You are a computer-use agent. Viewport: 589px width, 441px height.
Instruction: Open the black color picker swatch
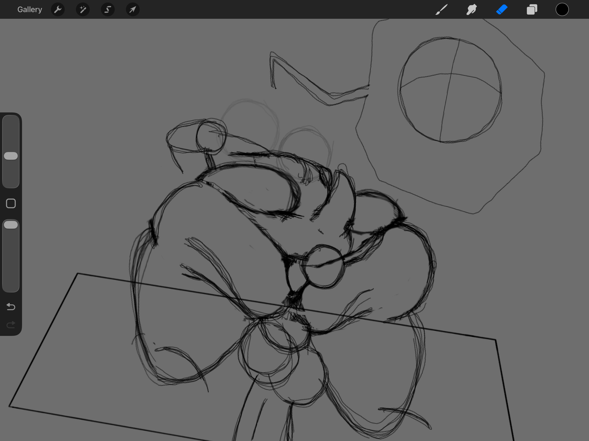(562, 9)
